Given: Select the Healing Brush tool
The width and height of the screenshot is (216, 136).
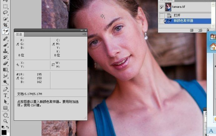Looking at the screenshot, I should click(5, 39).
